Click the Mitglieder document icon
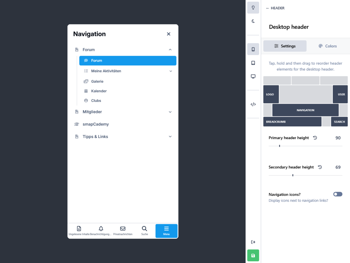 click(x=77, y=112)
